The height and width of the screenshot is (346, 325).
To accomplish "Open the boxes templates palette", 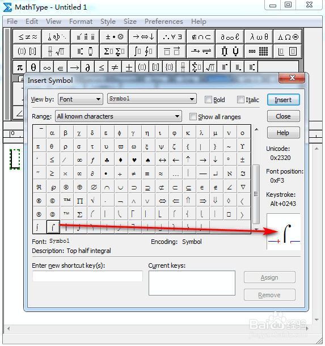I will pos(288,52).
